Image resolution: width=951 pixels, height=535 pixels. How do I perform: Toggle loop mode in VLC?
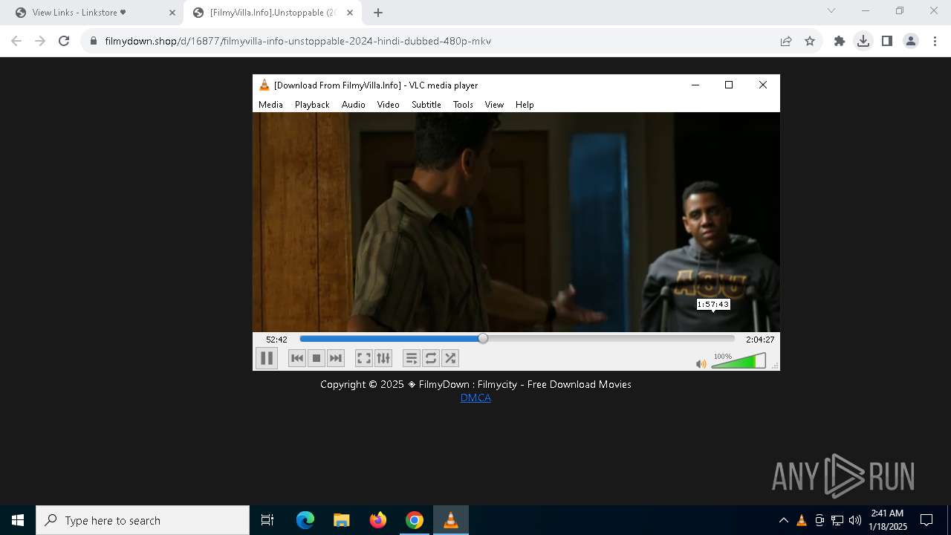[431, 358]
